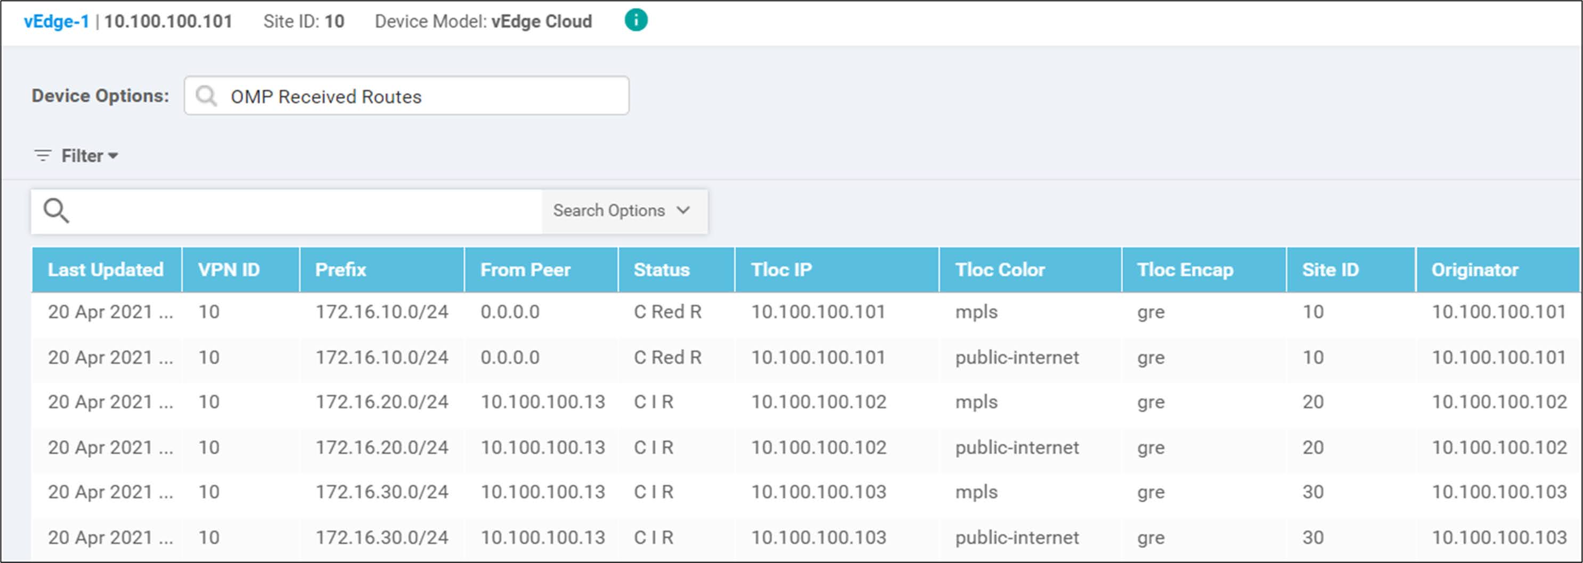
Task: Click Site ID 30 in the last row
Action: 1312,538
